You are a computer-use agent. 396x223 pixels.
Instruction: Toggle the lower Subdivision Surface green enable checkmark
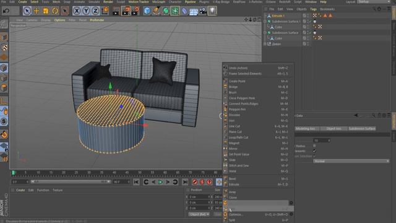[x=311, y=33]
